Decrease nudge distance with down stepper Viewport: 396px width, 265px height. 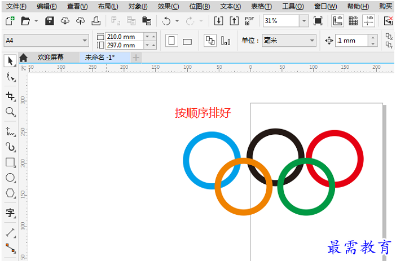pyautogui.click(x=373, y=44)
